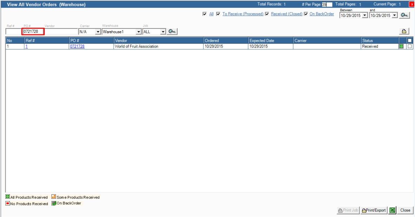The image size is (415, 217).
Task: Click the date range search key icon
Action: pos(405,15)
